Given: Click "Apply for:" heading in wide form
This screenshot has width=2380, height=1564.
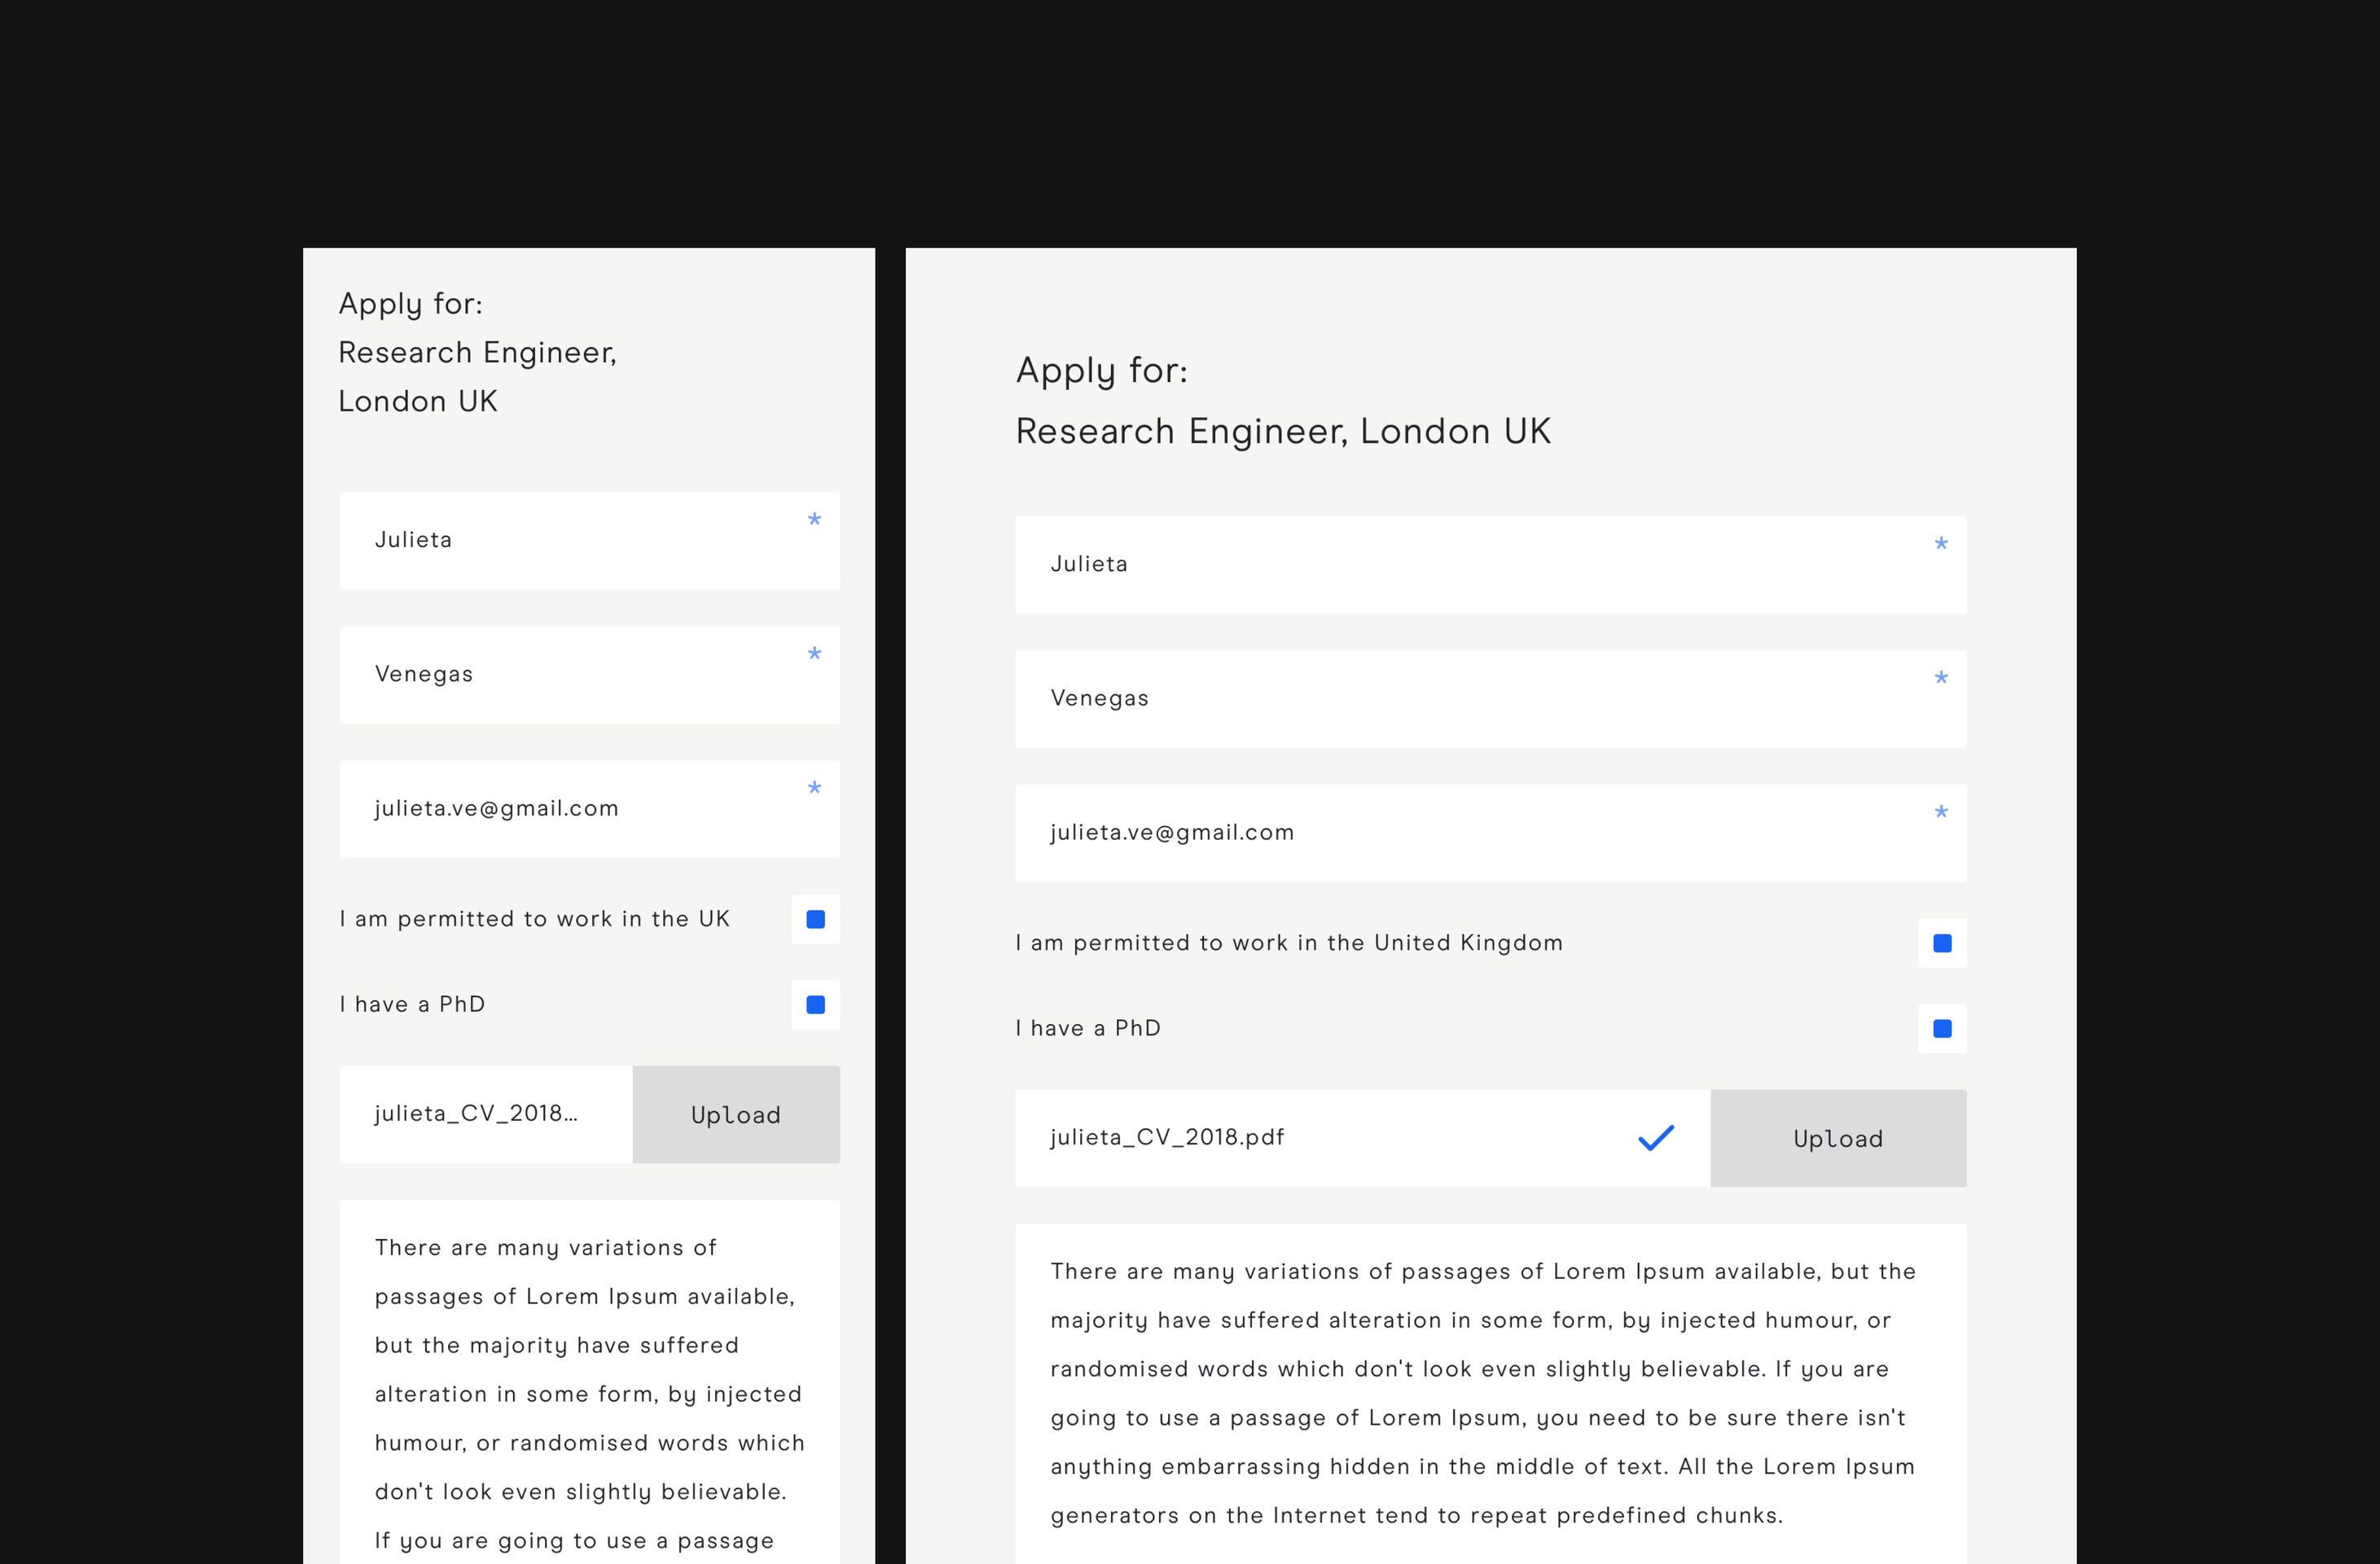Looking at the screenshot, I should pos(1102,371).
